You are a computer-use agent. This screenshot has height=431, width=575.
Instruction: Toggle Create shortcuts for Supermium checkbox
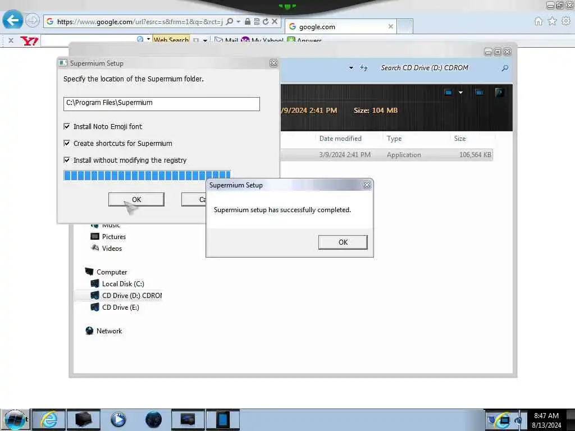click(x=67, y=143)
